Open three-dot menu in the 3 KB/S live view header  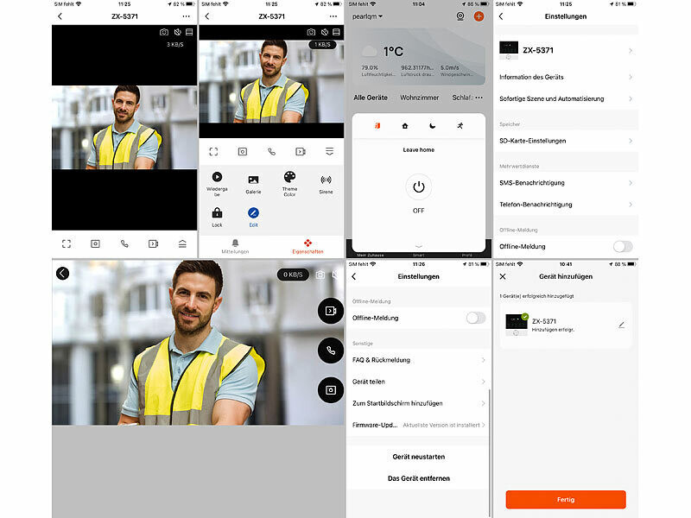pyautogui.click(x=187, y=16)
